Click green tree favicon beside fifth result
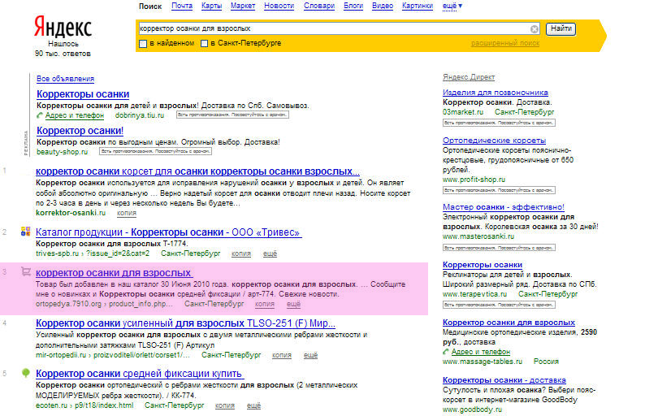The image size is (658, 416). pyautogui.click(x=26, y=373)
